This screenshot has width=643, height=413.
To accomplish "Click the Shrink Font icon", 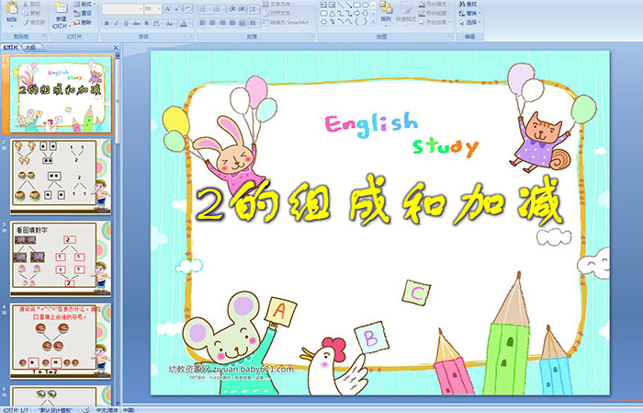I will click(x=177, y=8).
